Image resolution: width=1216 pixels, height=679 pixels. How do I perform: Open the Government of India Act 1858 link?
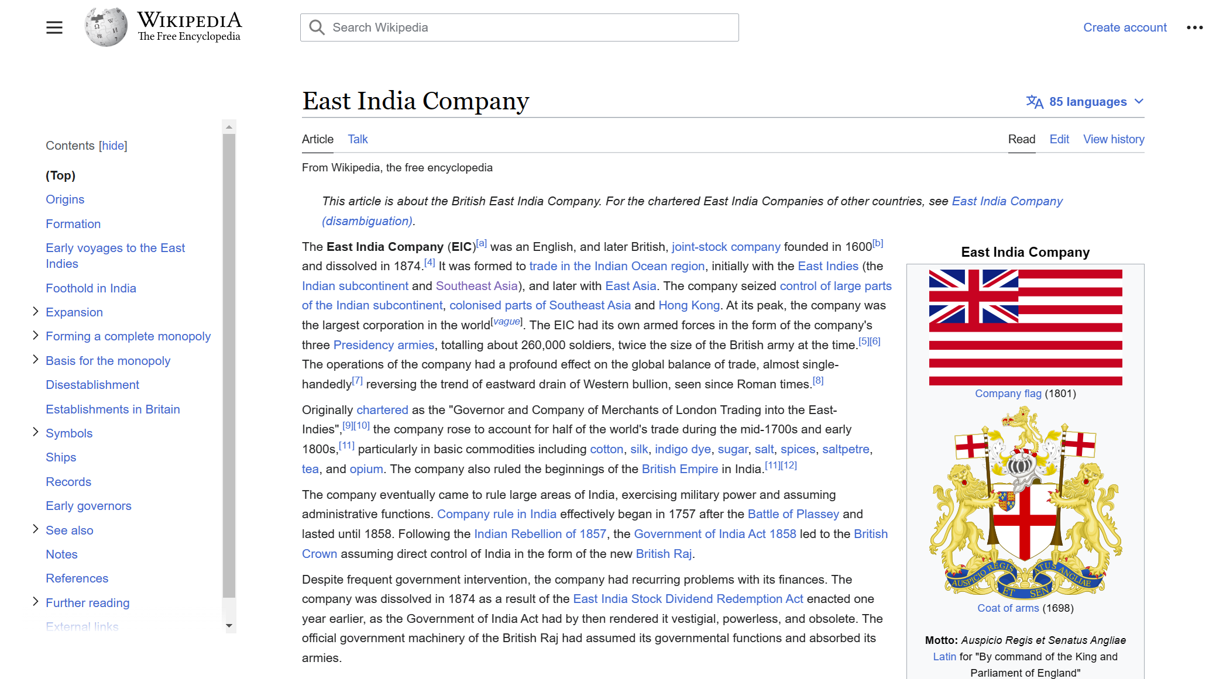coord(715,534)
